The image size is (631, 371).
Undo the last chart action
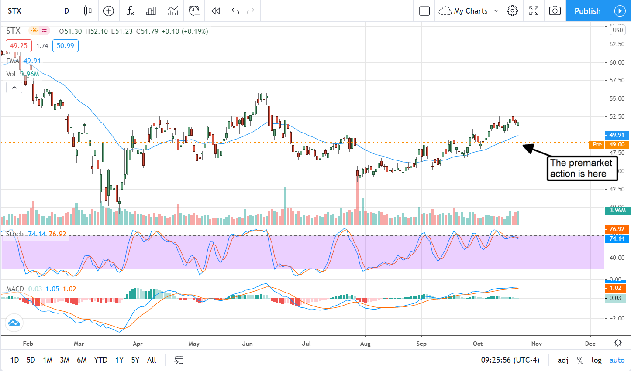click(x=235, y=11)
